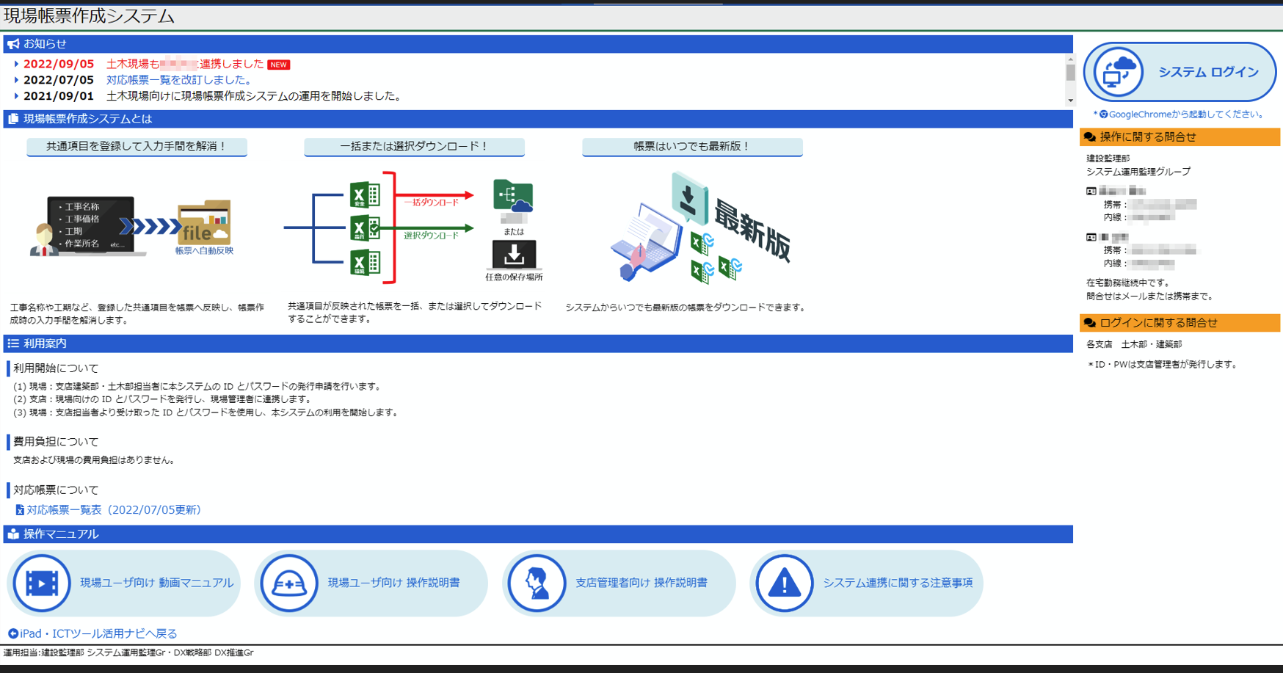Click the 任意の保存場所 download icon
The image size is (1283, 673).
pos(514,255)
